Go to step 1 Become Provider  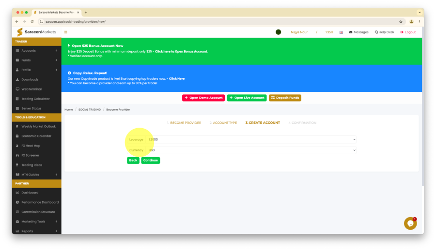point(184,123)
